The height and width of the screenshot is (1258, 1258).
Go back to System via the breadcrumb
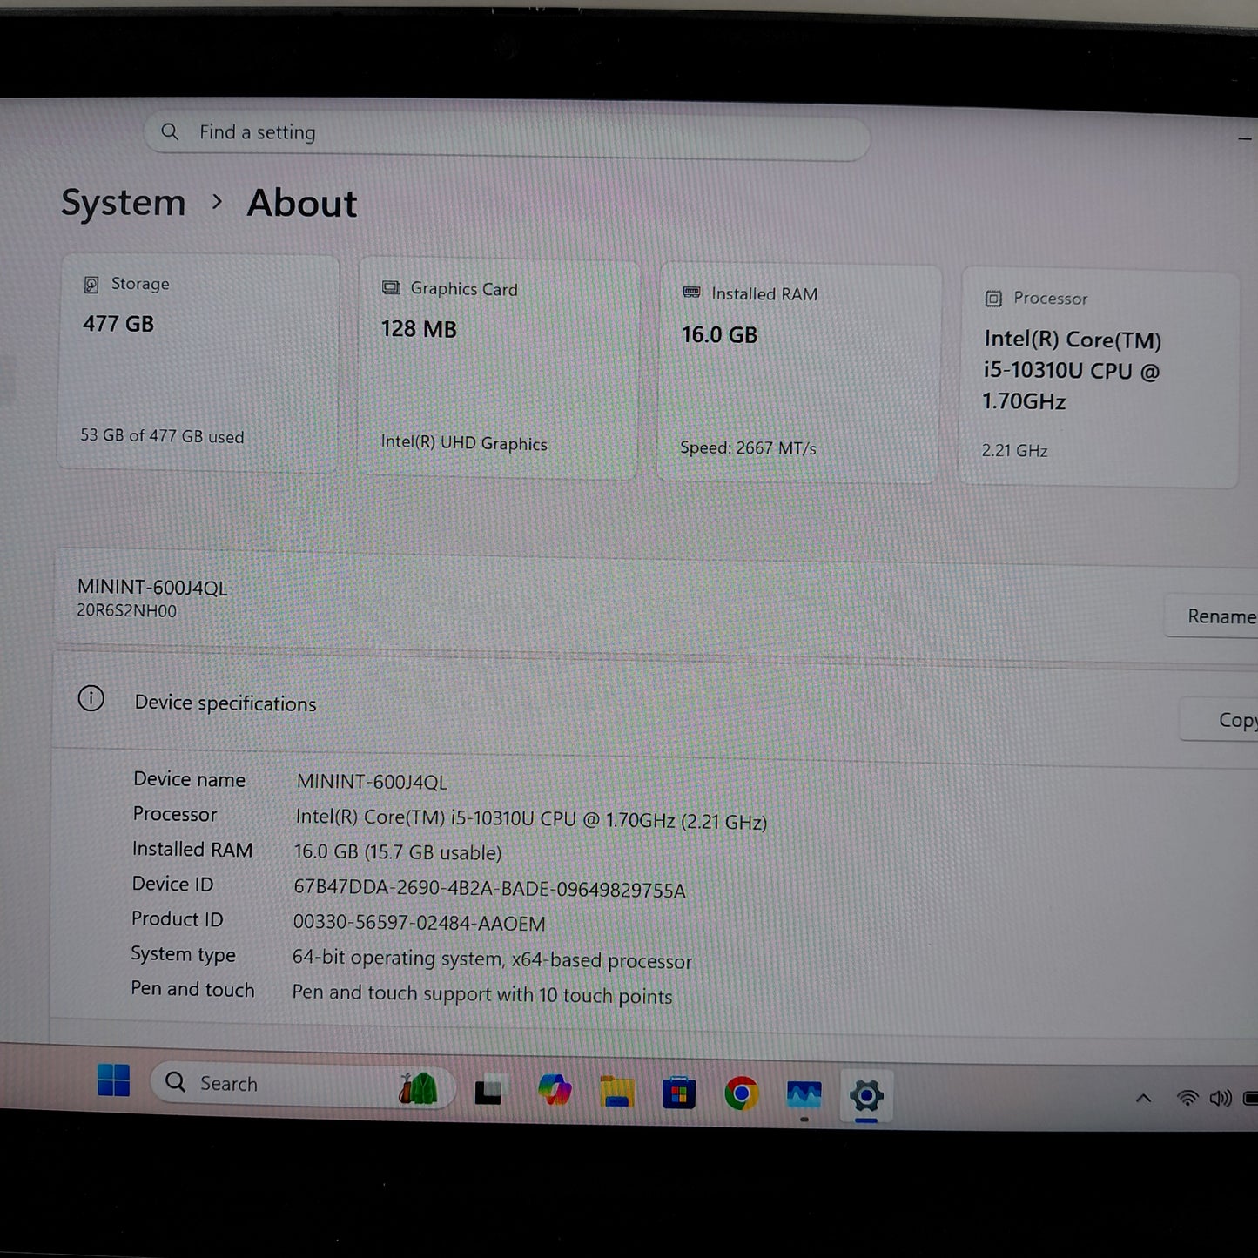123,202
